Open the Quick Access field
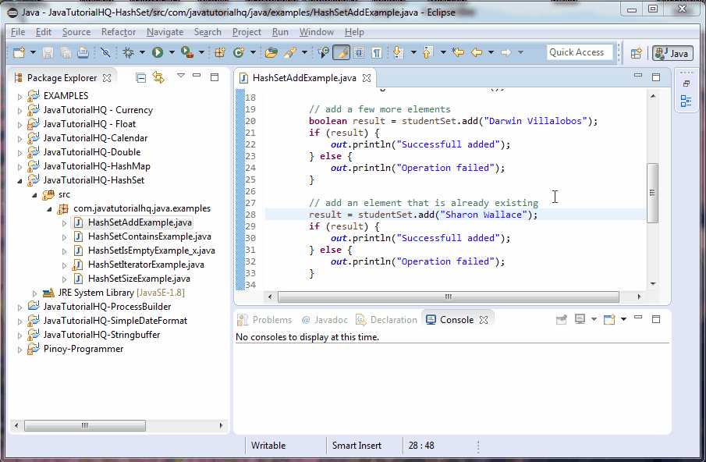The height and width of the screenshot is (462, 706). pyautogui.click(x=580, y=52)
